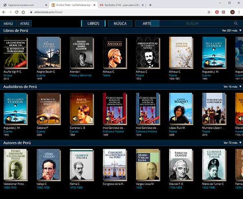Open César Vallejo author card
Screen dimensions: 243x199
pyautogui.click(x=49, y=165)
